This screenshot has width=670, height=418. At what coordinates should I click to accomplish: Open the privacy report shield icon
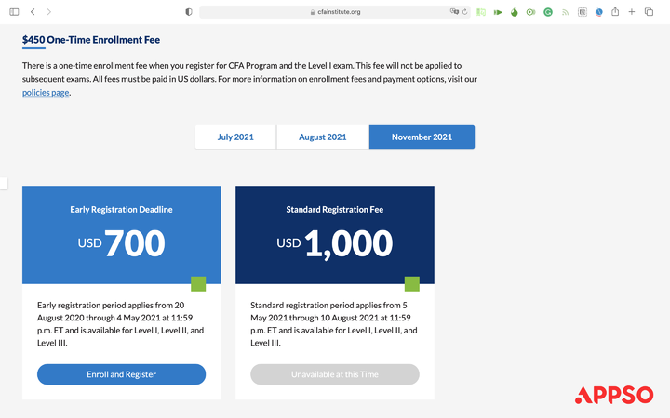point(188,12)
